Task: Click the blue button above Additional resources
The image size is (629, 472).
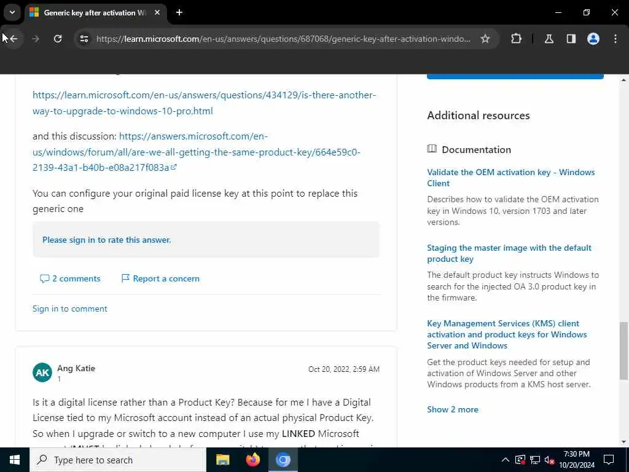Action: pyautogui.click(x=515, y=76)
